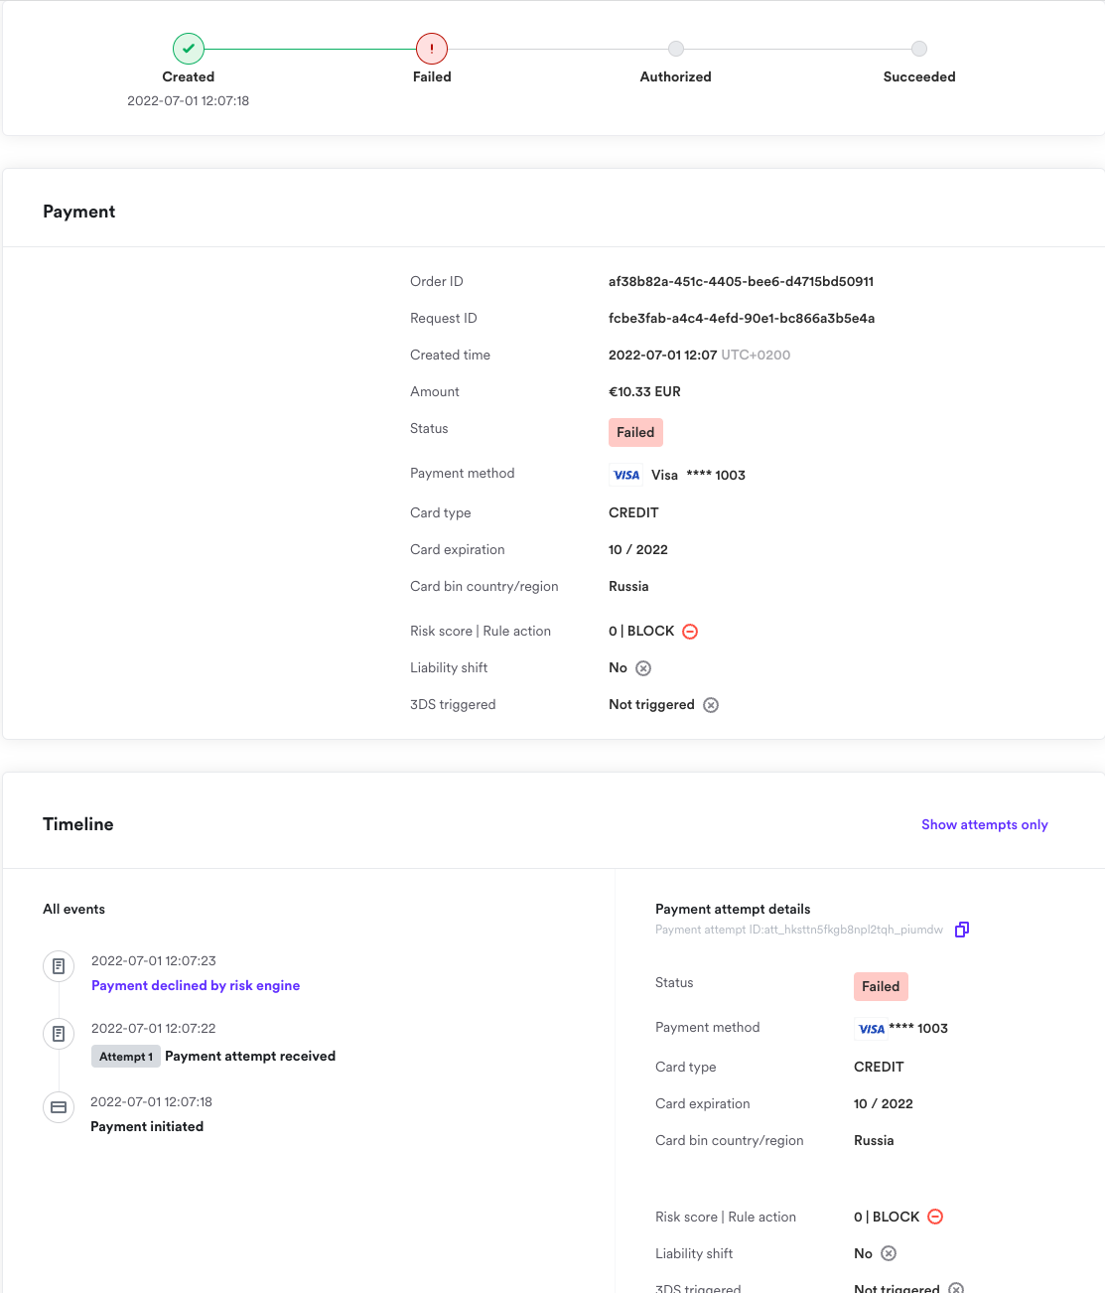Screen dimensions: 1105x1293
Task: Click the Liability shift icon in attempt details
Action: point(889,1254)
